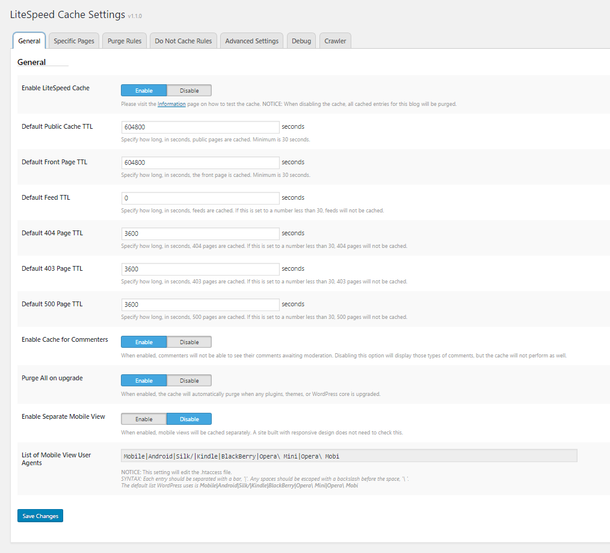Click the "Enable LiteSpeed Cache" label
This screenshot has height=553, width=610.
55,88
